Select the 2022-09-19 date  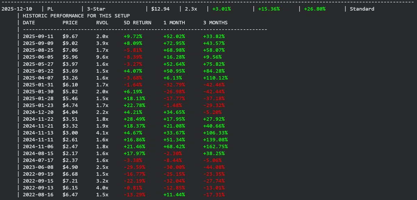pyautogui.click(x=38, y=174)
